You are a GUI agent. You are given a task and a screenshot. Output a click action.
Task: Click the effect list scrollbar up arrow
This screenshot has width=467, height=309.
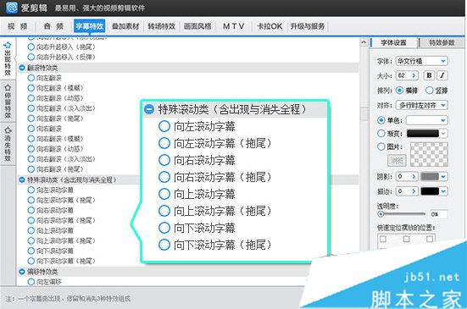[364, 42]
